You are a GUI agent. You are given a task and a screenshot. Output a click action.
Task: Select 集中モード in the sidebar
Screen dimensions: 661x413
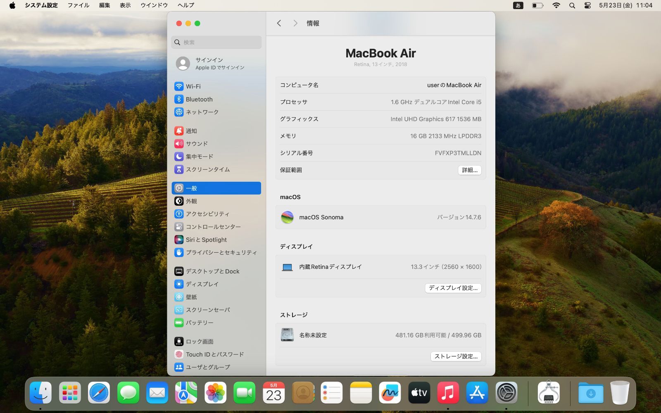point(216,157)
